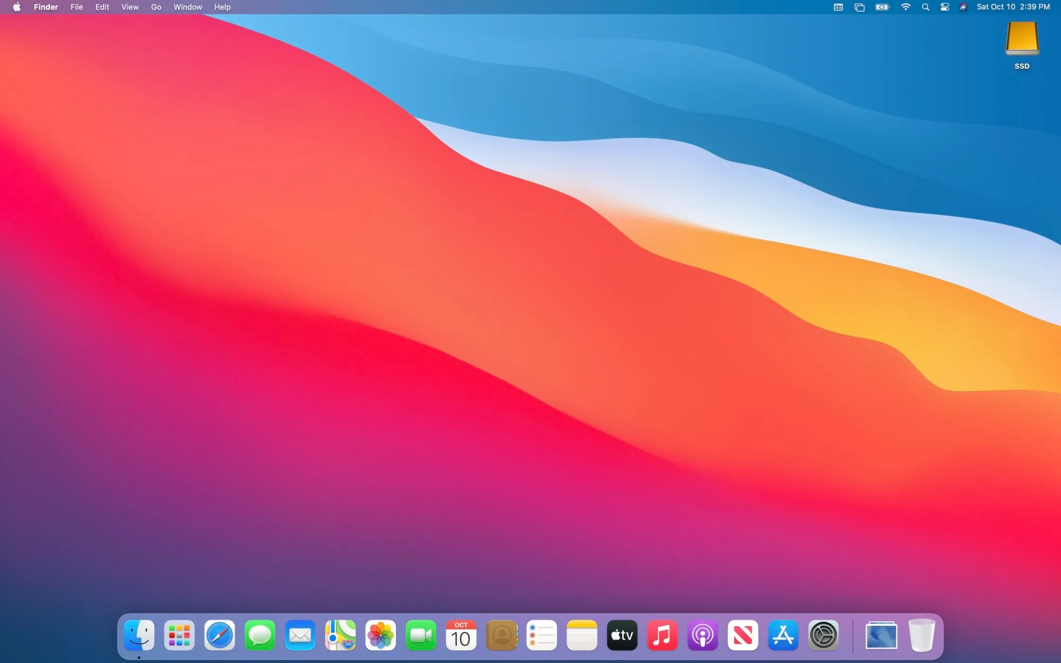Check Wi-Fi status in the menu bar

tap(906, 7)
